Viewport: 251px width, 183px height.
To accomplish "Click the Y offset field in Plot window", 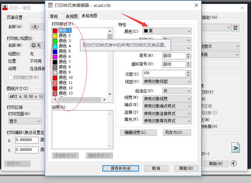I will (27, 150).
